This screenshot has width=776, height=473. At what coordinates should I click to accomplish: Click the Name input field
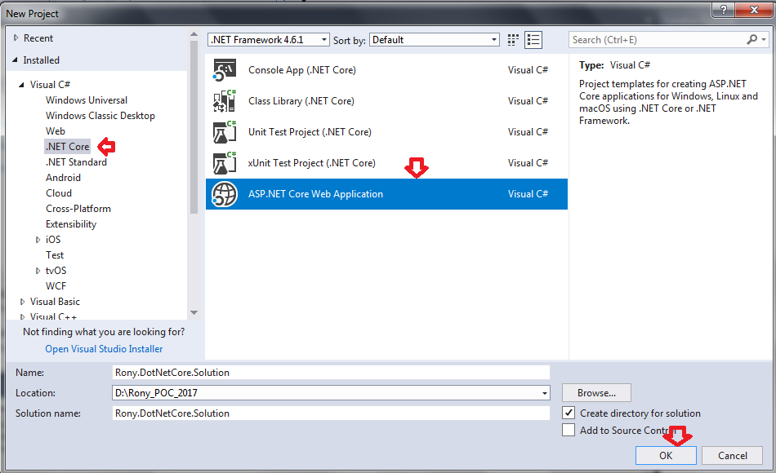[331, 373]
